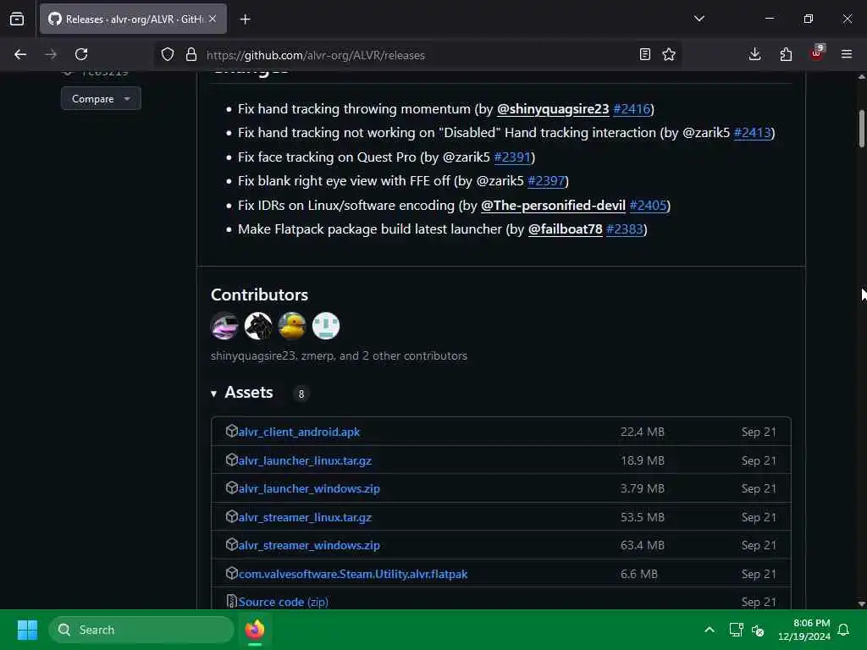
Task: Click the site security padlock icon
Action: pyautogui.click(x=191, y=54)
